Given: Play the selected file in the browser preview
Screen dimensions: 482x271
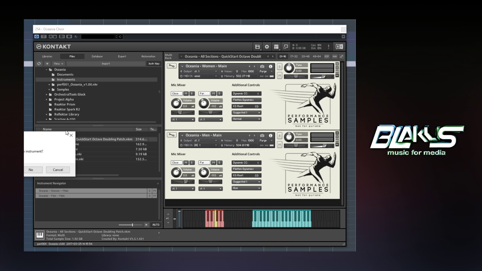Looking at the screenshot, I should click(146, 225).
